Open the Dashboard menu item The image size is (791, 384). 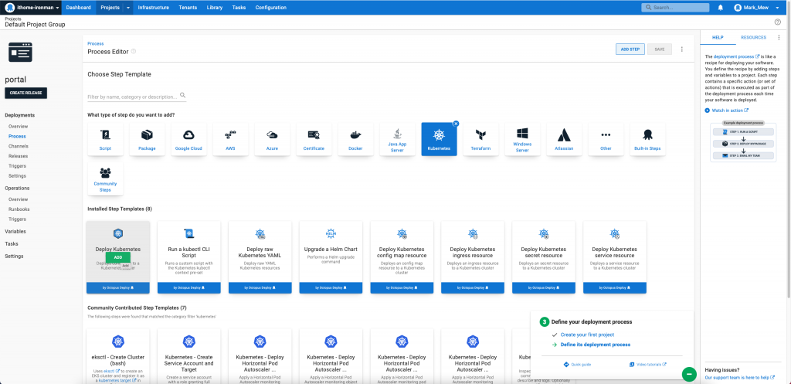tap(79, 8)
